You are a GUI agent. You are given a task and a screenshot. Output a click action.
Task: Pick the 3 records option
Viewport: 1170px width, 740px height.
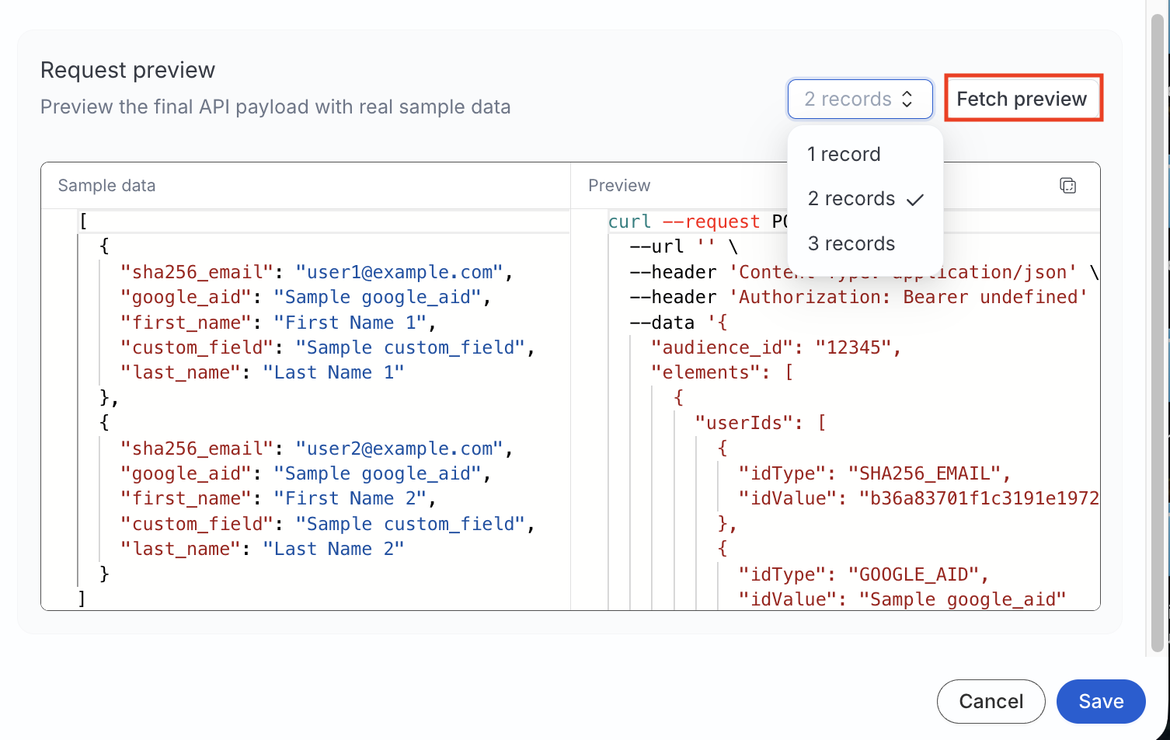865,244
